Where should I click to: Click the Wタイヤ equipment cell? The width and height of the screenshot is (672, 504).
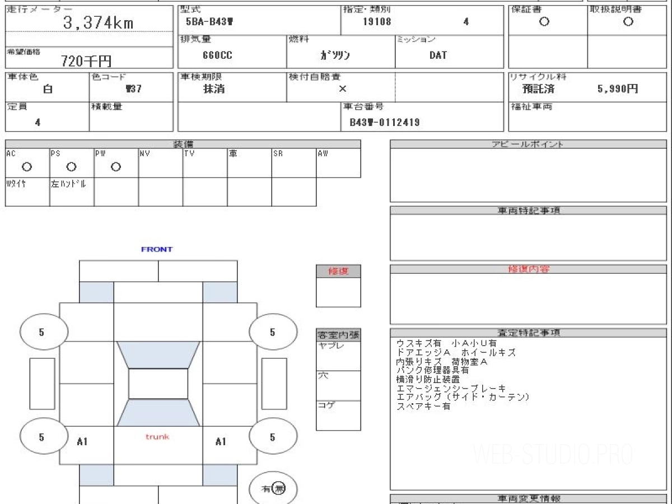[x=27, y=192]
